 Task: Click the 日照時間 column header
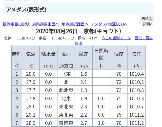click(x=101, y=54)
